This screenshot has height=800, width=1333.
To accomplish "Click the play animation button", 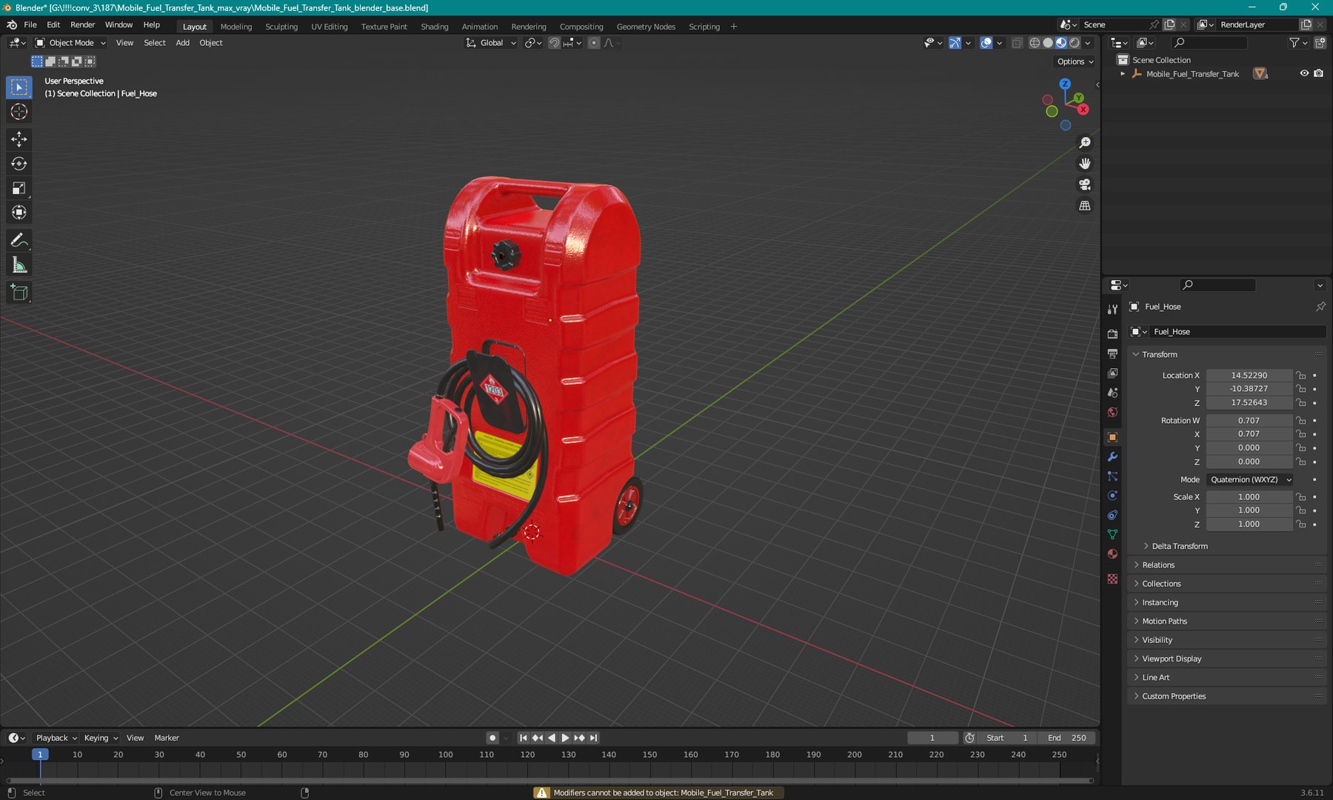I will [565, 738].
